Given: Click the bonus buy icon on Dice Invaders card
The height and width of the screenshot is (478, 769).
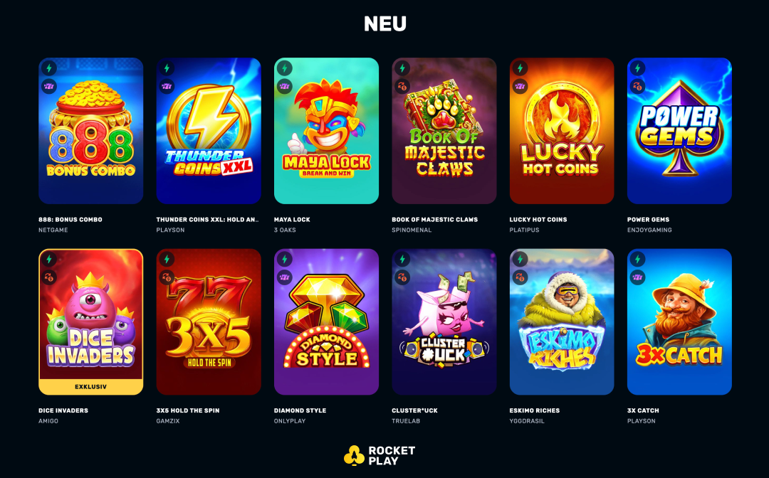Looking at the screenshot, I should tap(49, 277).
